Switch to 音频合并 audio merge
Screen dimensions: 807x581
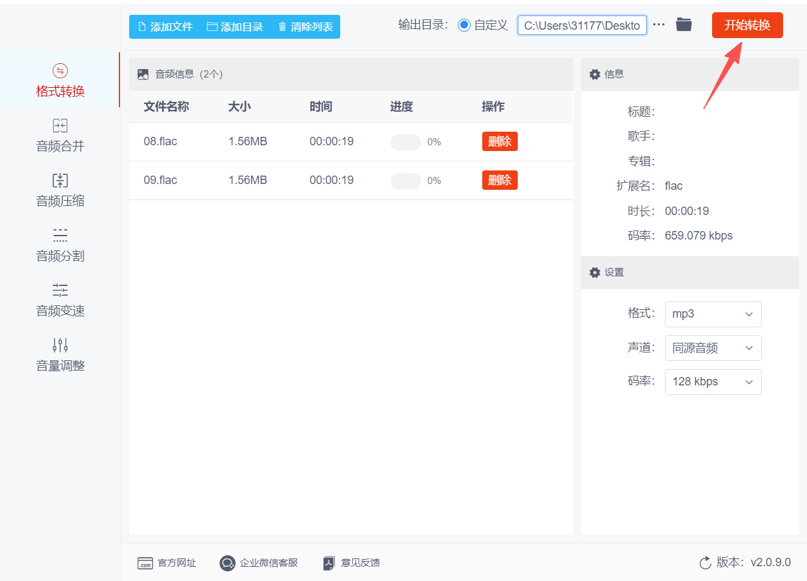click(x=60, y=135)
